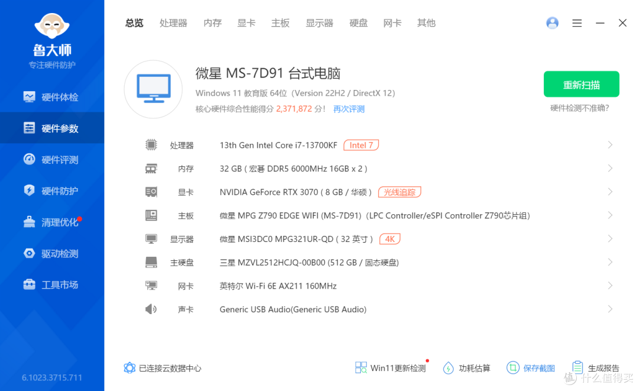Click the user avatar icon
Screen dimensions: 639x391
pyautogui.click(x=552, y=22)
